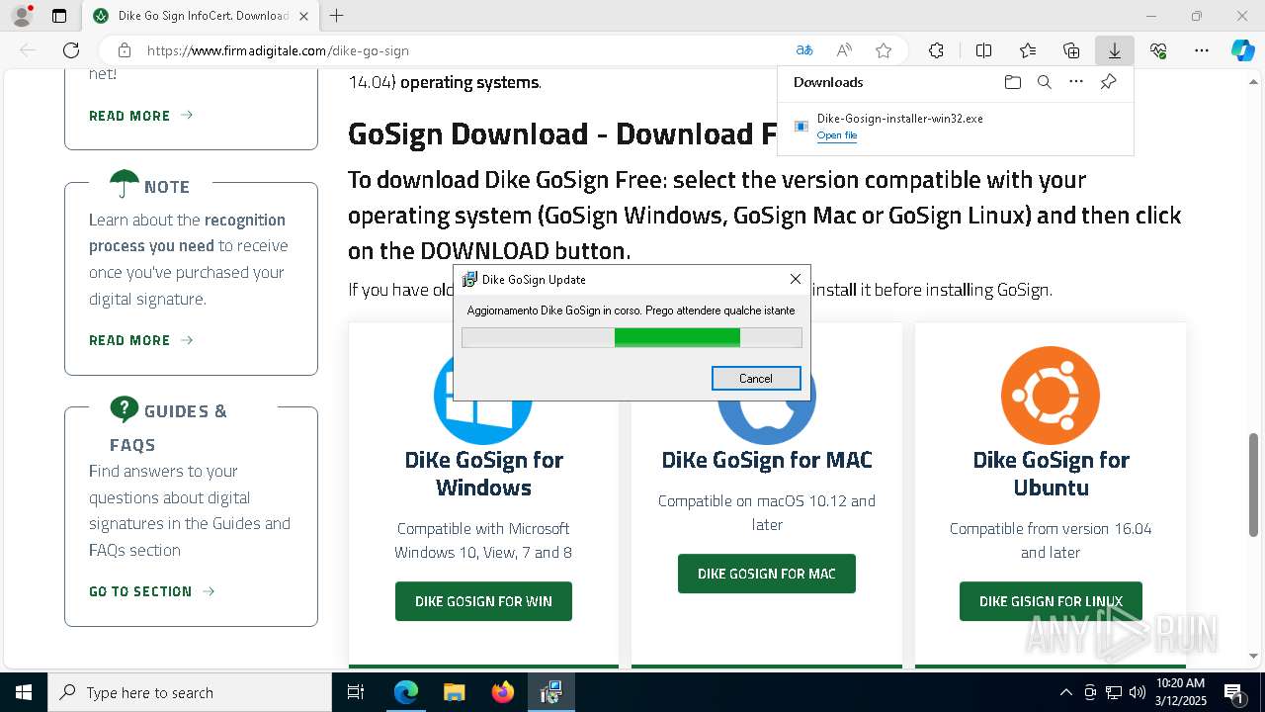Select Dike-Gosign-installer-win32.exe download entry

coord(955,127)
